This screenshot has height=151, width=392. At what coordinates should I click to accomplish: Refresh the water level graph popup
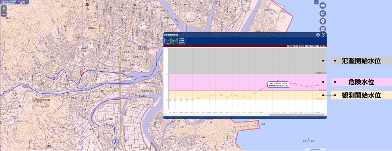[x=318, y=35]
